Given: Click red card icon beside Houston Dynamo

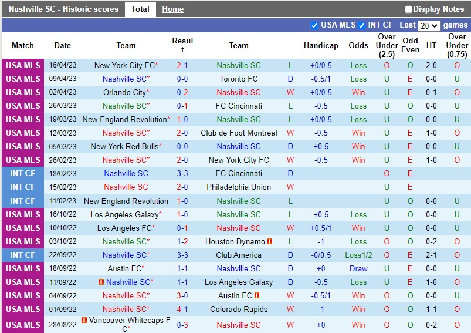Looking at the screenshot, I should 270,241.
